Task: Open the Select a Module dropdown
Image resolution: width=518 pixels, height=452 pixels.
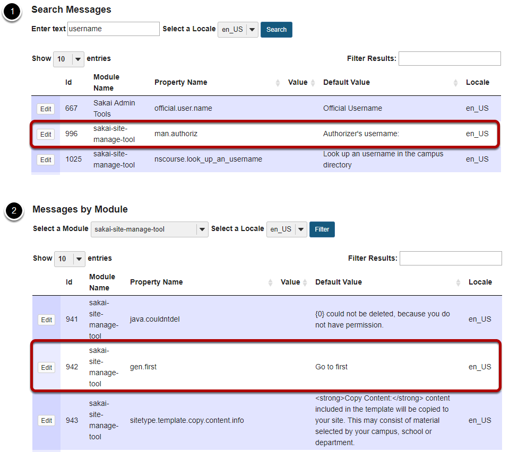Action: [150, 229]
